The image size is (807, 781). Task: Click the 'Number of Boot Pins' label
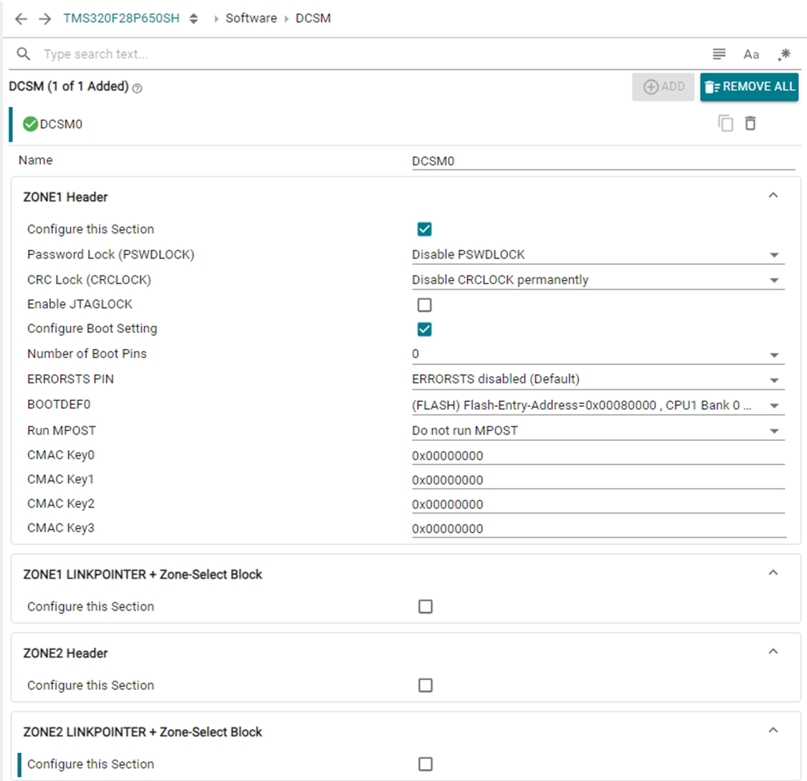(x=87, y=354)
